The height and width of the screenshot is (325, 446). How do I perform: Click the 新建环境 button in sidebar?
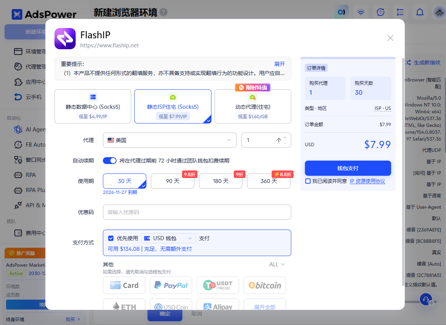pyautogui.click(x=26, y=31)
